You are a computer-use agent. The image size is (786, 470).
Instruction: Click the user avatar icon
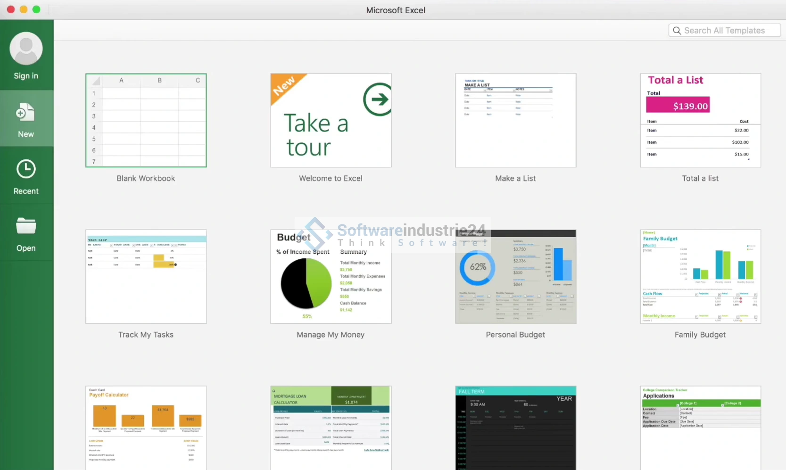click(x=26, y=49)
